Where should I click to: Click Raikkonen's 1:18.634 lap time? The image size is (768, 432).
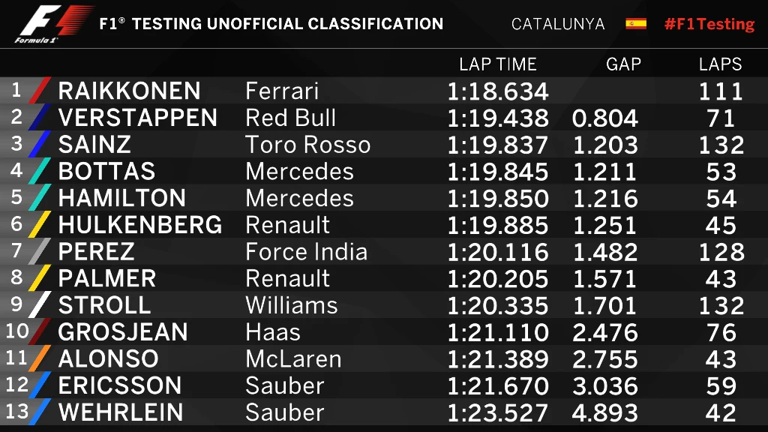click(498, 92)
